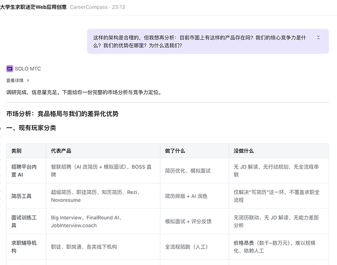Screen dimensions: 337x265
Task: Click the cell 简历优化、模拟面试
Action: [x=194, y=171]
